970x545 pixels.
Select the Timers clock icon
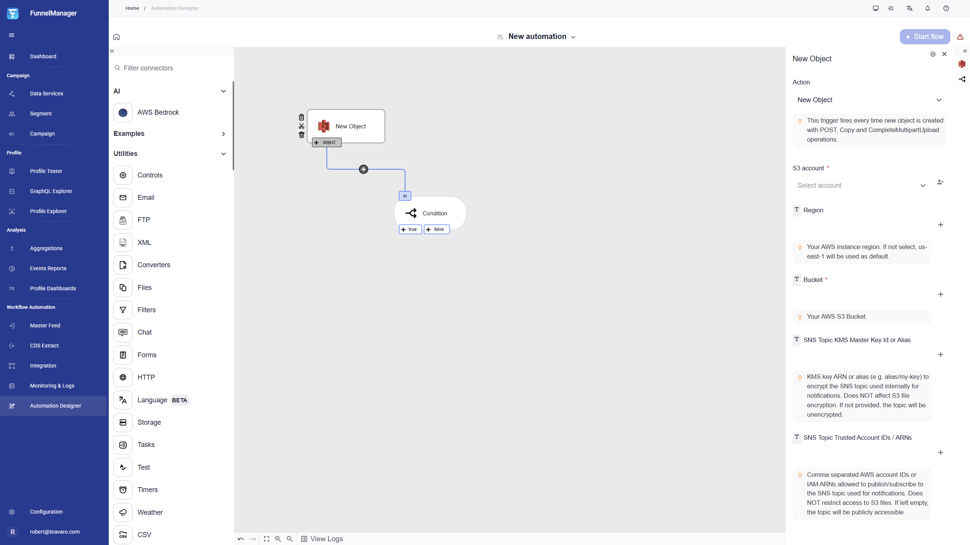point(123,490)
